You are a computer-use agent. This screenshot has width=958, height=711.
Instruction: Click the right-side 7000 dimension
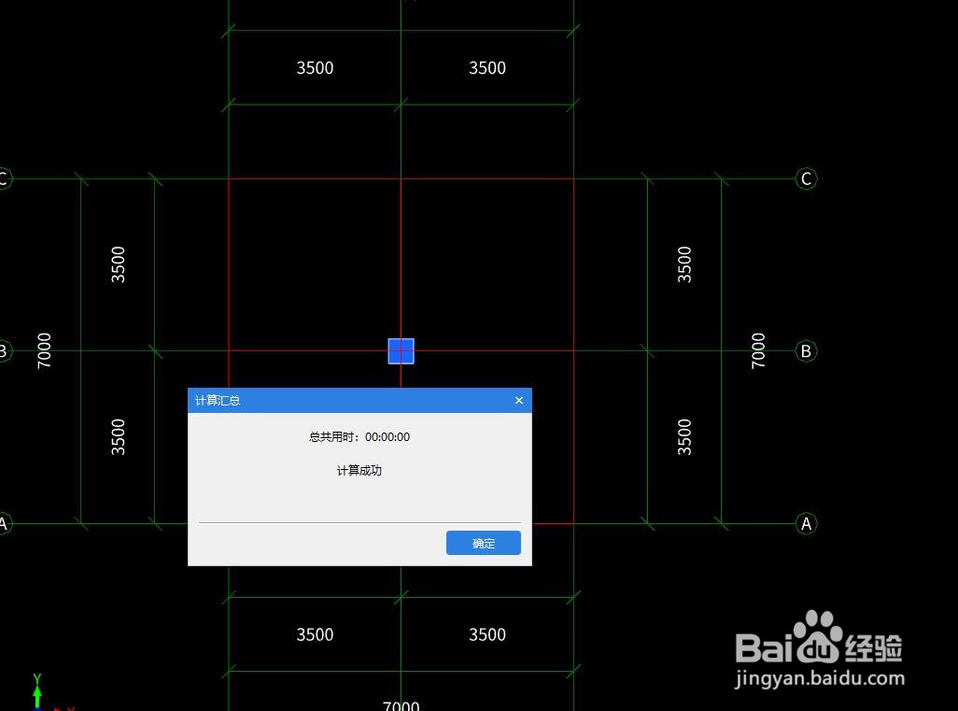coord(757,351)
